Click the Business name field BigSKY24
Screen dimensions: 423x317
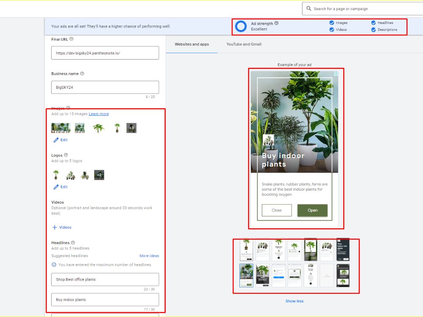(x=105, y=87)
